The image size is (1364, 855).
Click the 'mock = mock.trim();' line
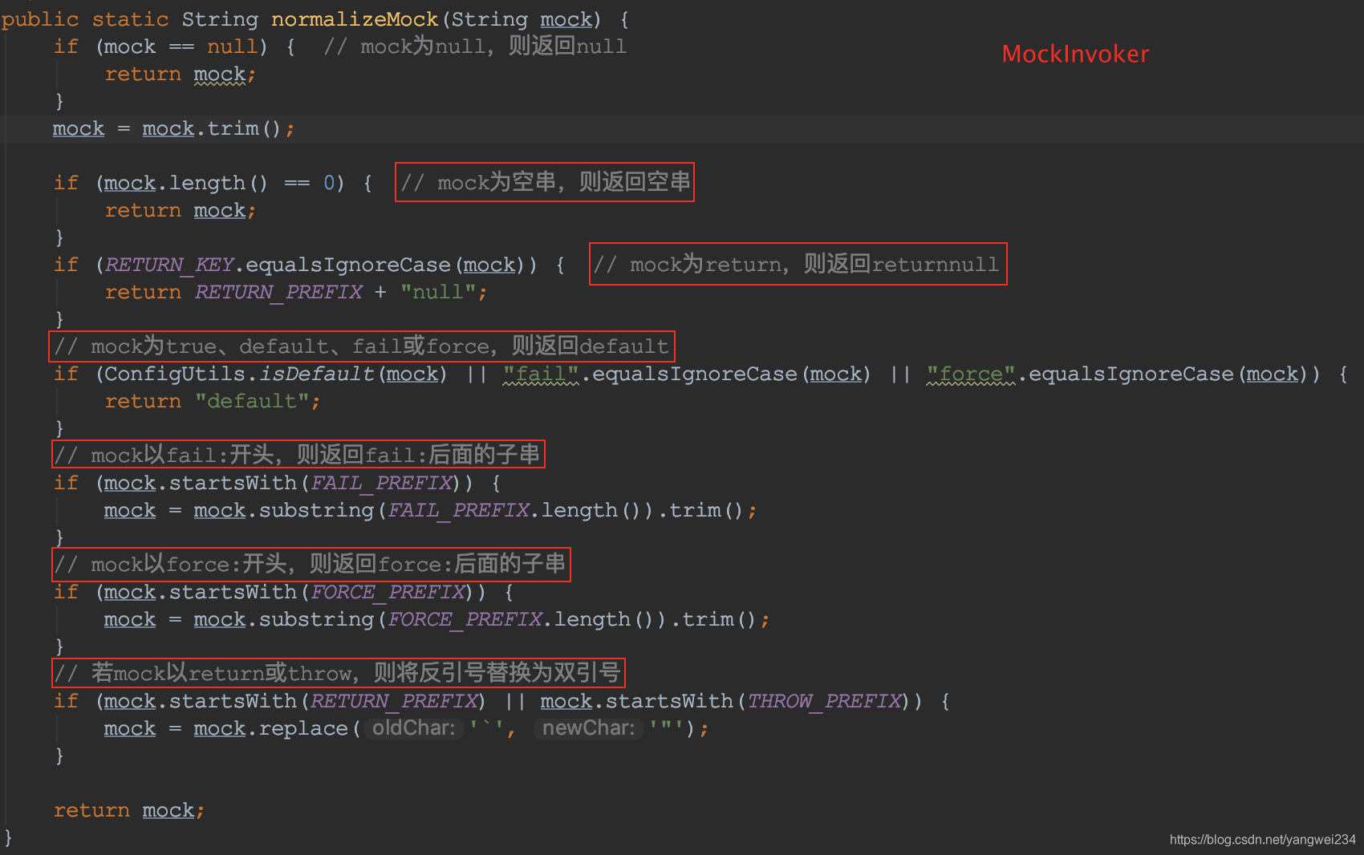173,128
